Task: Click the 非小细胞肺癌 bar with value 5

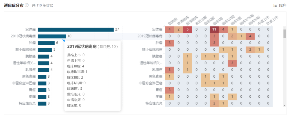Action: 45,50
